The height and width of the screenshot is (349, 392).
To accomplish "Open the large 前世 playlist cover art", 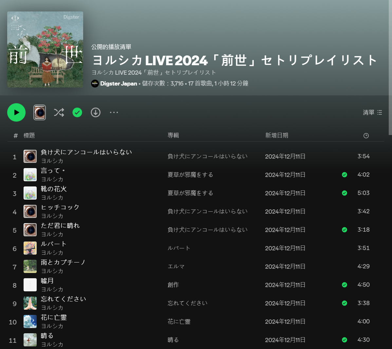I will pos(45,49).
